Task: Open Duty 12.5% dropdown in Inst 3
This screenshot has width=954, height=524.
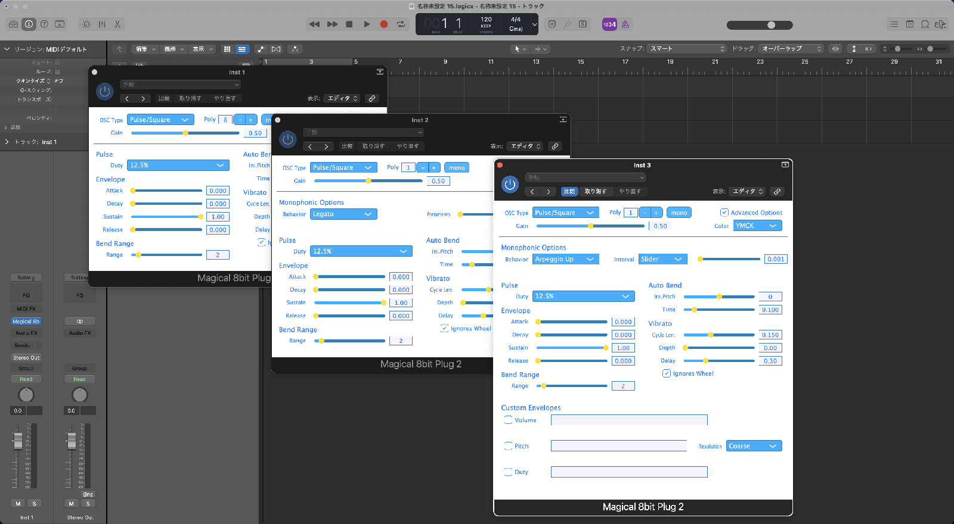Action: 583,296
